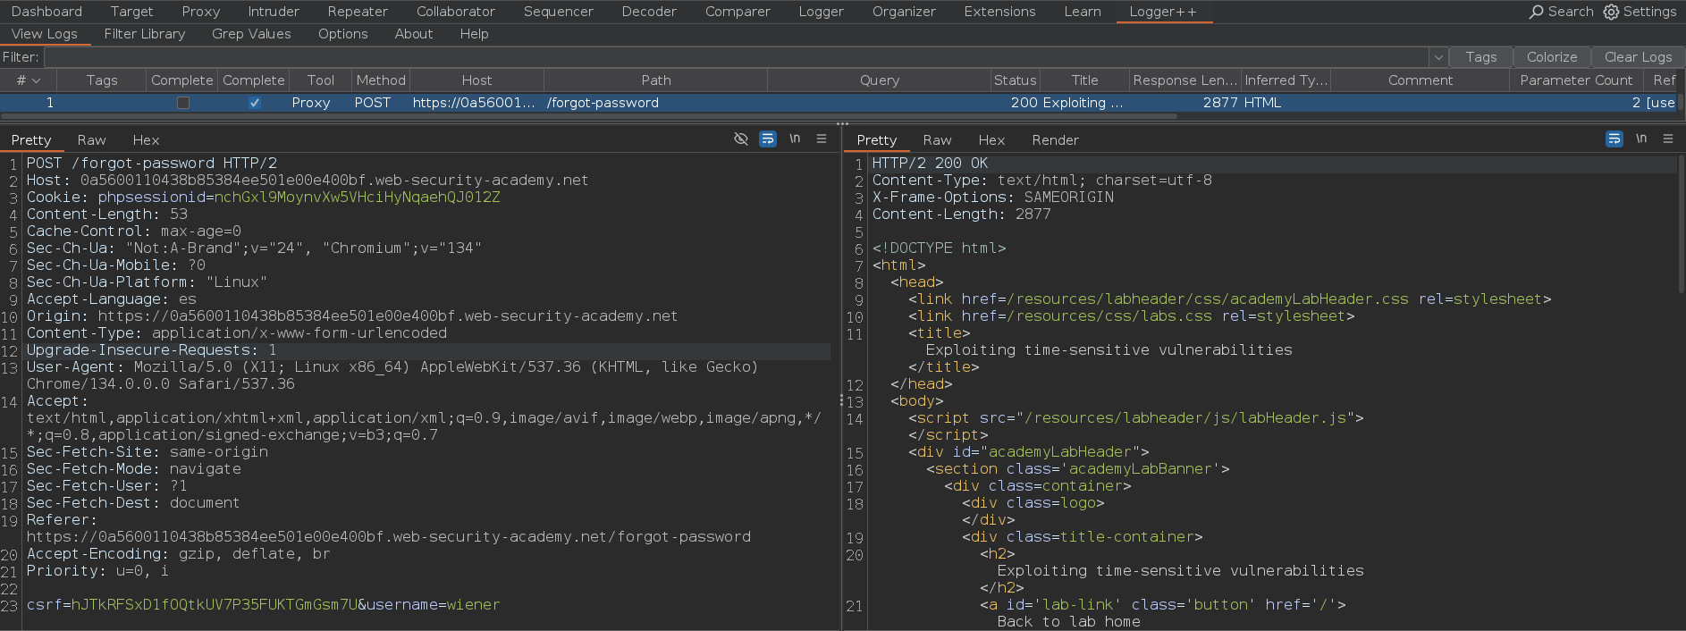Viewport: 1686px width, 631px height.
Task: Click into the Filter input field
Action: [737, 57]
